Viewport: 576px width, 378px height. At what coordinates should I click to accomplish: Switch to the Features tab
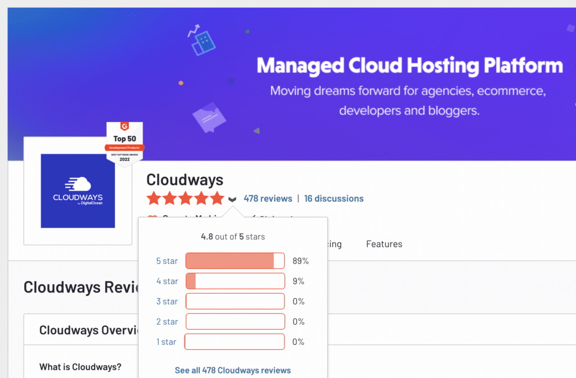(x=384, y=244)
